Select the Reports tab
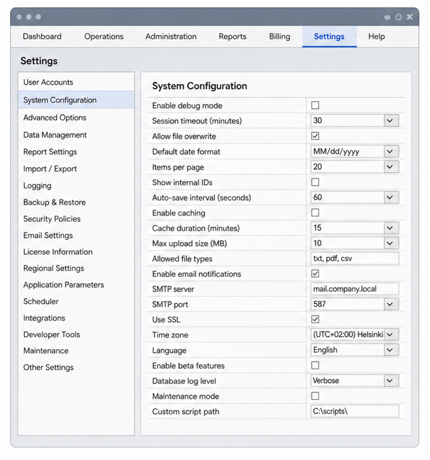This screenshot has height=460, width=430. (232, 36)
